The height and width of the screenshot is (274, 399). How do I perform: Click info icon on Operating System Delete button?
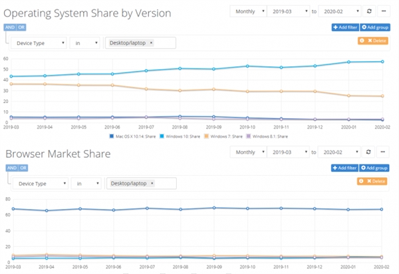(x=362, y=40)
